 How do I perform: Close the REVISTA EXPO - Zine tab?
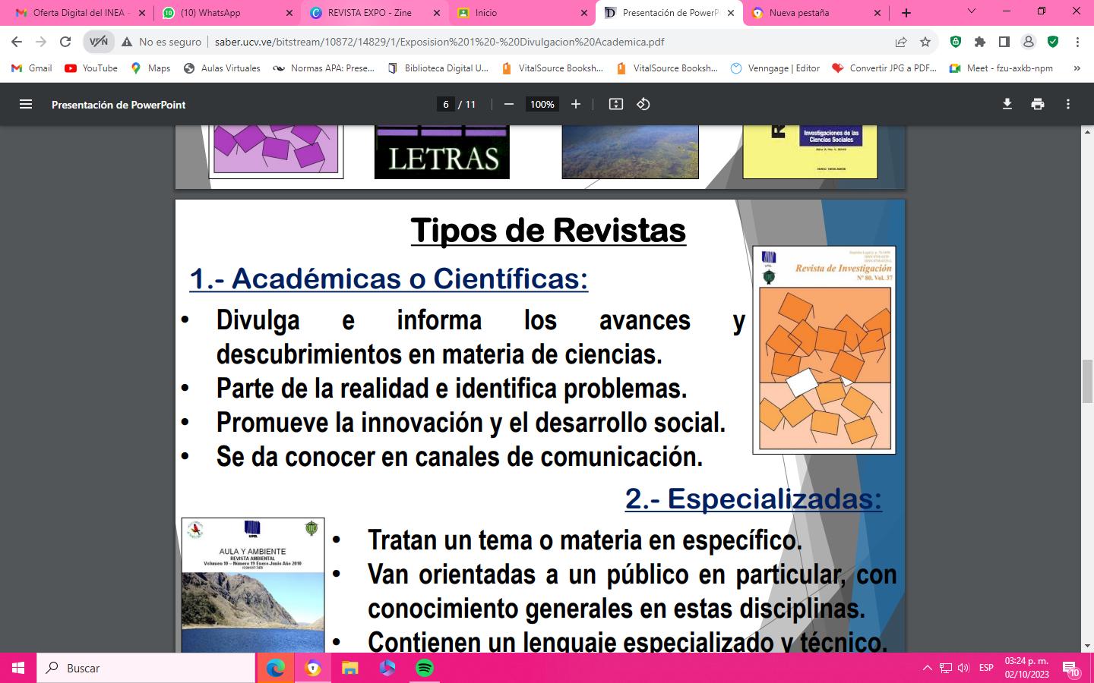pyautogui.click(x=436, y=13)
